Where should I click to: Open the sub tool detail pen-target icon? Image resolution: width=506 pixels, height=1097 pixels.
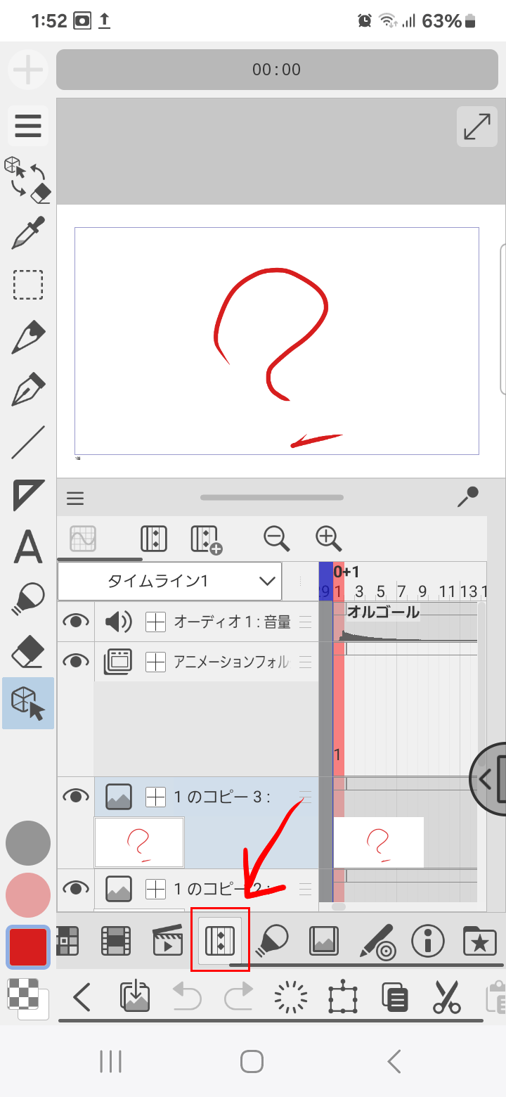376,940
